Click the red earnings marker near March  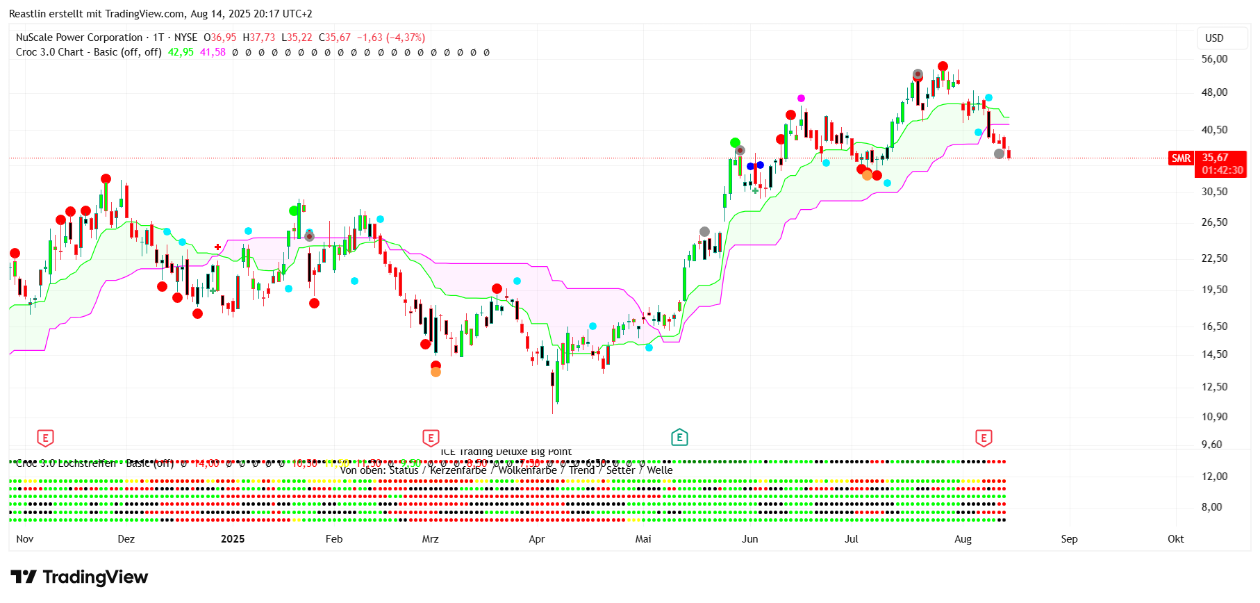(431, 438)
